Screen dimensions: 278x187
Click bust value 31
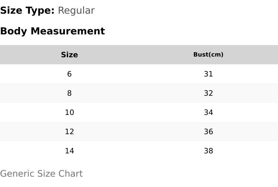coord(208,74)
